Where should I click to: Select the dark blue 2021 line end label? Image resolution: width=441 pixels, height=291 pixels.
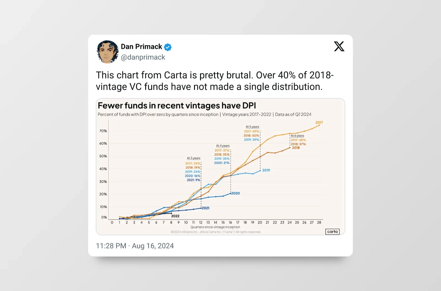pyautogui.click(x=206, y=208)
